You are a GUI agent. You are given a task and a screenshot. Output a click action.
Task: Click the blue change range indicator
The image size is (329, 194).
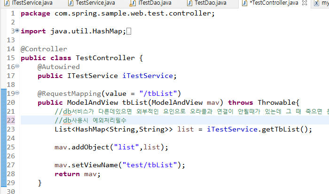(x=4, y=138)
